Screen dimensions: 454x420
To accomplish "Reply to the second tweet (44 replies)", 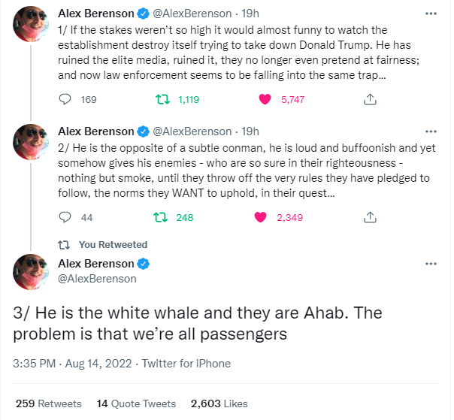I will coord(65,217).
